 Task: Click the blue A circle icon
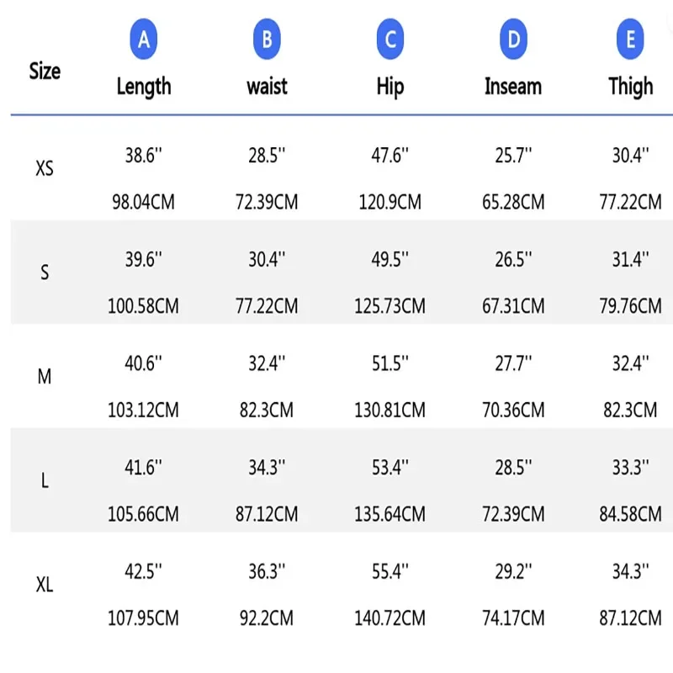[144, 40]
